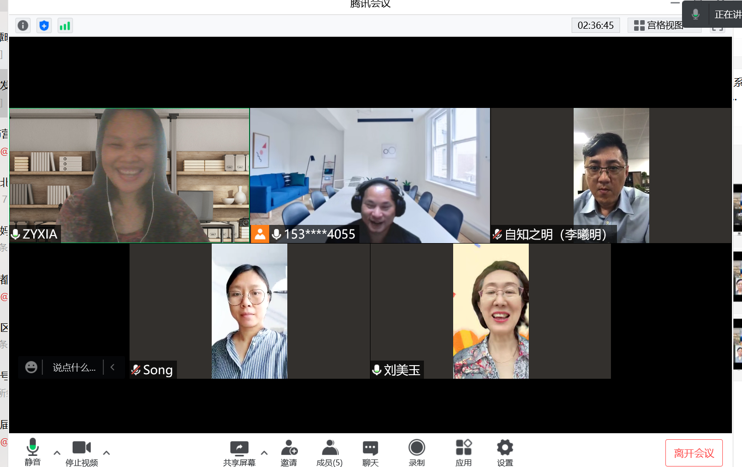This screenshot has height=467, width=742.
Task: Click the share screen button
Action: coord(239,452)
